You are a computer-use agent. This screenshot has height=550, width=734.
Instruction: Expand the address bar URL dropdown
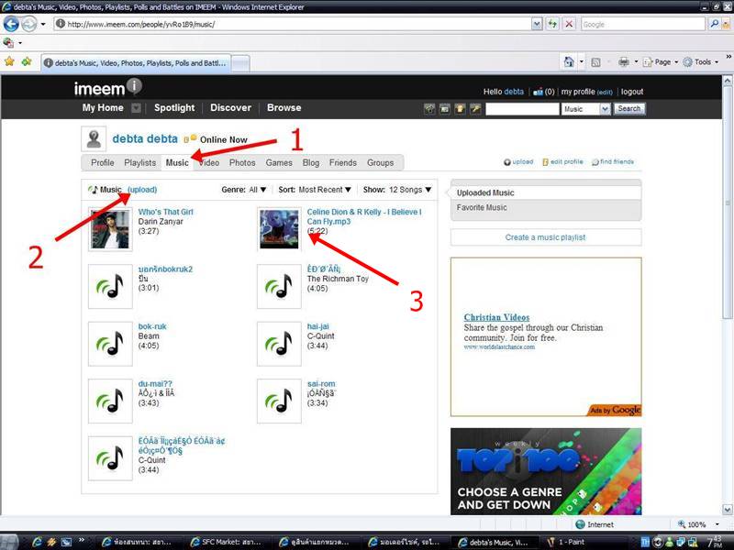coord(537,24)
